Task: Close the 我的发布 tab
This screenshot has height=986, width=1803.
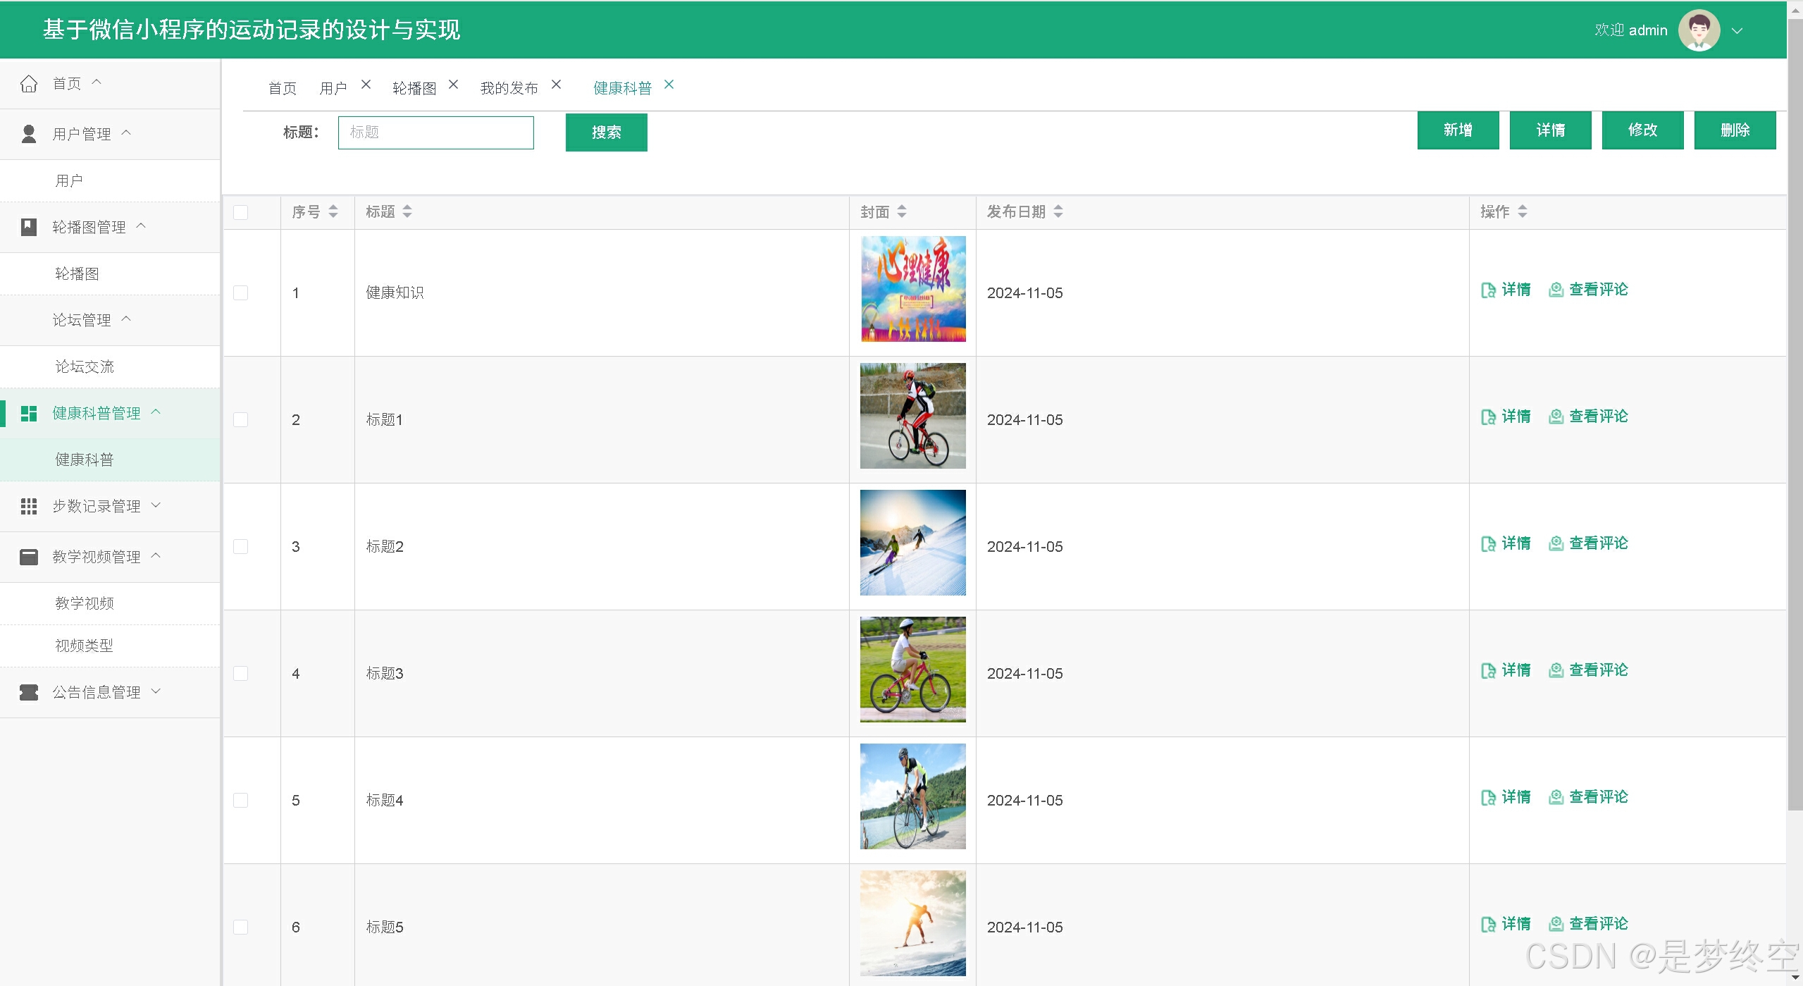Action: [x=556, y=85]
